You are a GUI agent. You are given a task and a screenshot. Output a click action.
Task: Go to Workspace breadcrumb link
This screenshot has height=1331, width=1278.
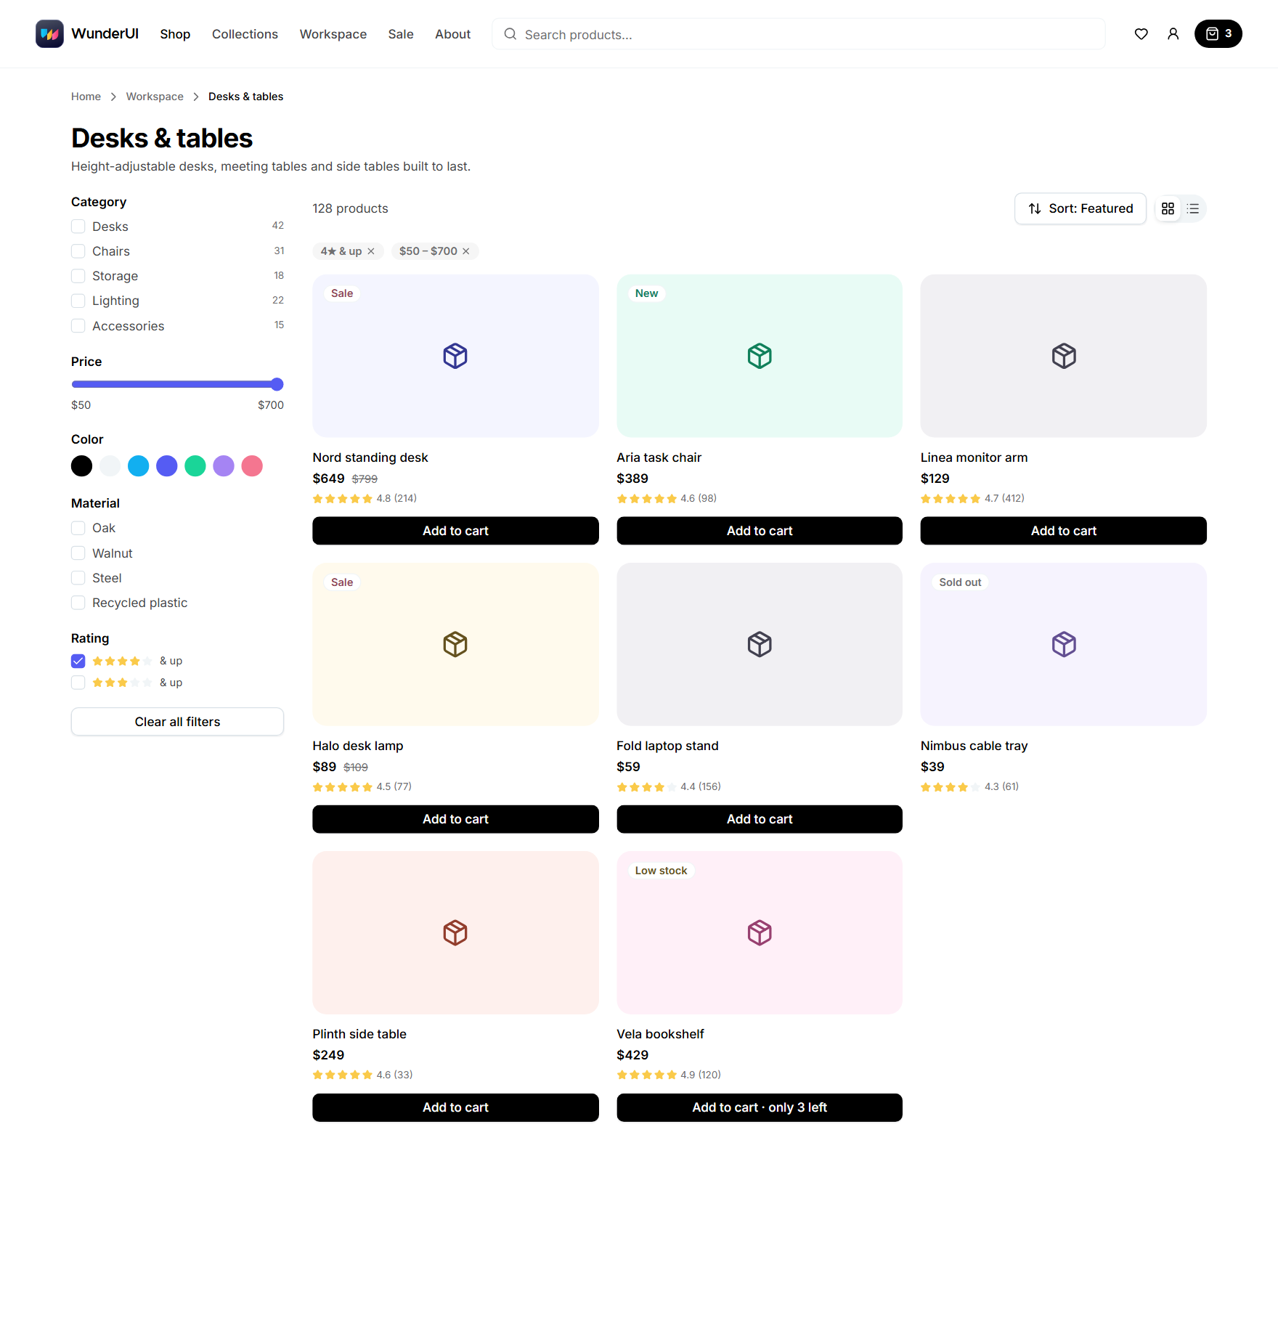155,97
